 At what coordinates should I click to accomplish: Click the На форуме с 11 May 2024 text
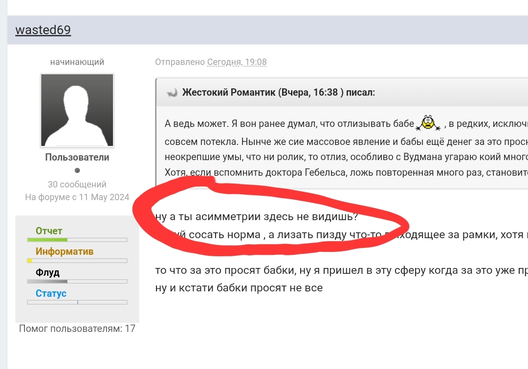(77, 197)
